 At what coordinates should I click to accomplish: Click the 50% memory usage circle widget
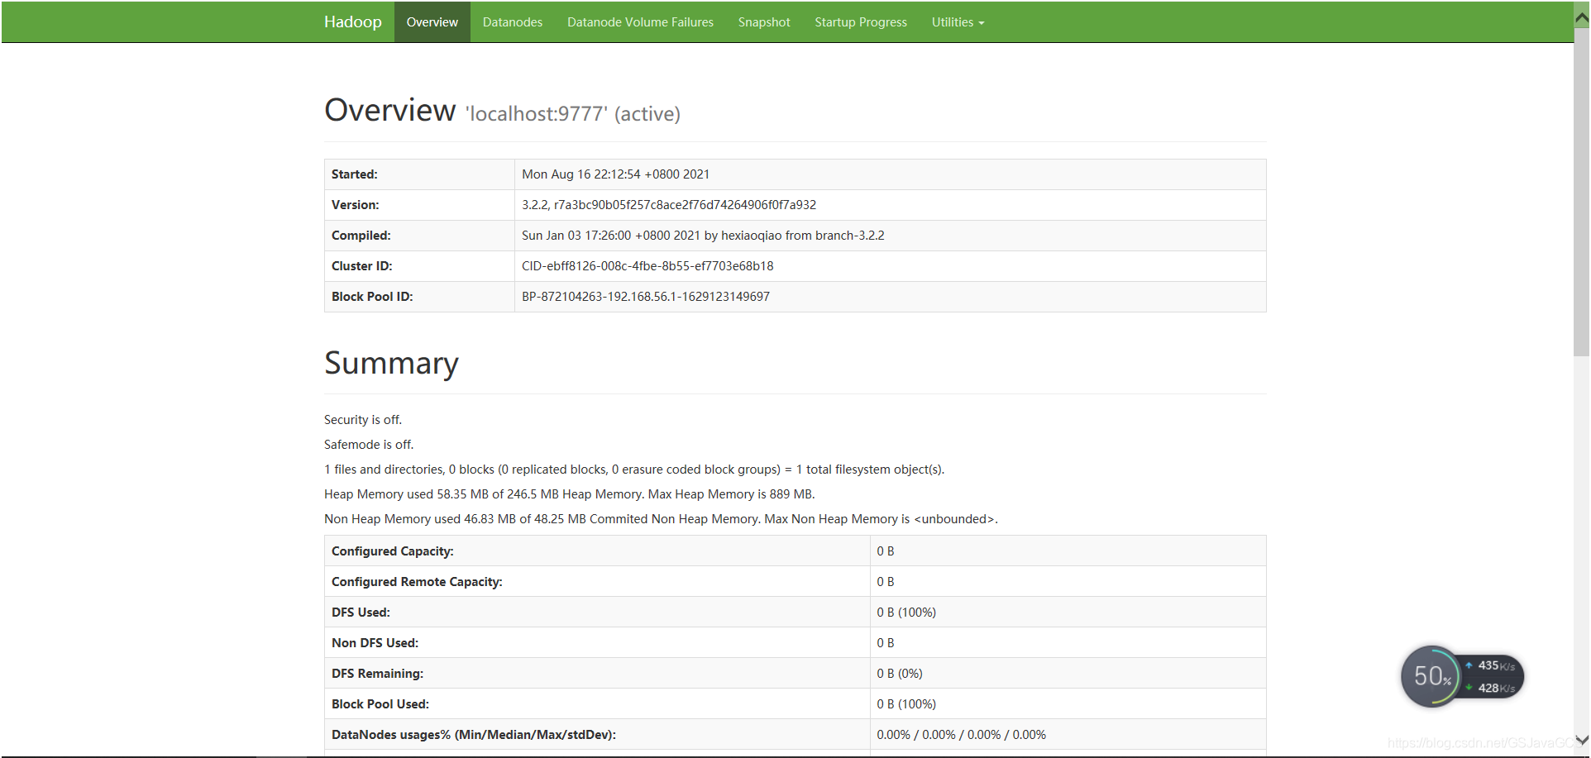[1431, 676]
